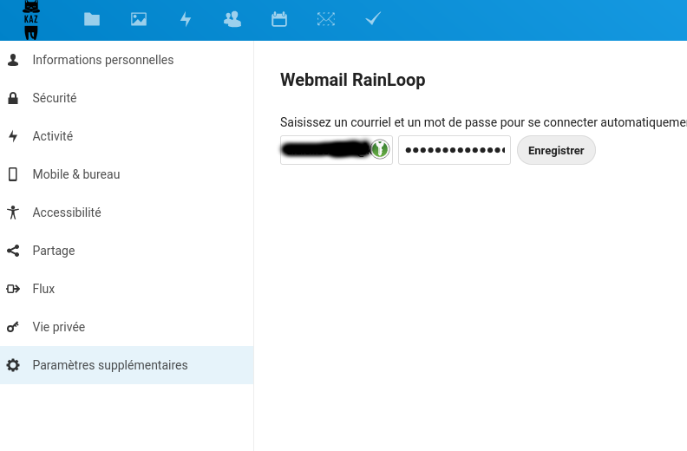
Task: Open the Tasks checkmark icon
Action: [x=373, y=19]
